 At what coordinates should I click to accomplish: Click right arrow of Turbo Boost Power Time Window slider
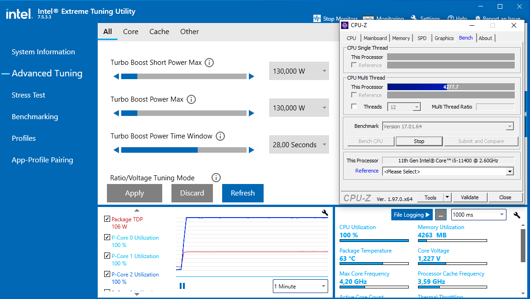252,150
